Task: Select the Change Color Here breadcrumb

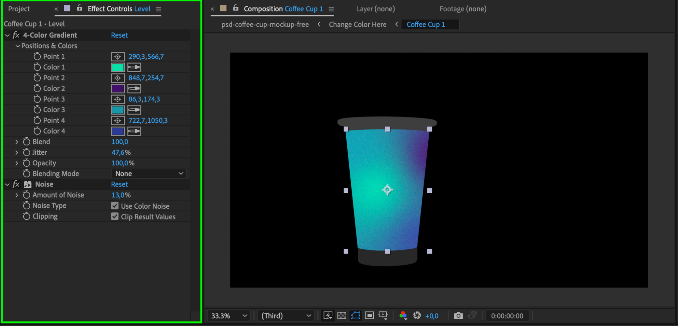Action: point(357,24)
